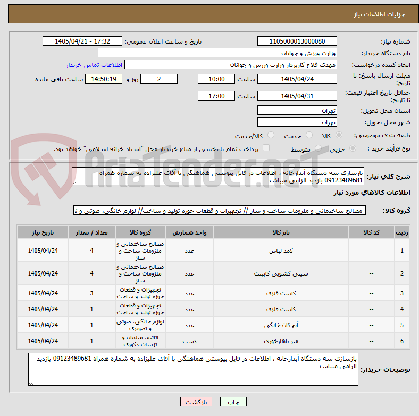Click the price validity date 1405/04/31 field
The width and height of the screenshot is (419, 416).
pos(297,96)
